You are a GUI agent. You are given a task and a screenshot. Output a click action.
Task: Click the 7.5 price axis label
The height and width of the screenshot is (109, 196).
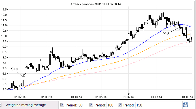pos(5,63)
